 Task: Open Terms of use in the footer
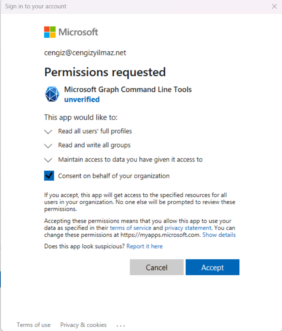pos(33,325)
